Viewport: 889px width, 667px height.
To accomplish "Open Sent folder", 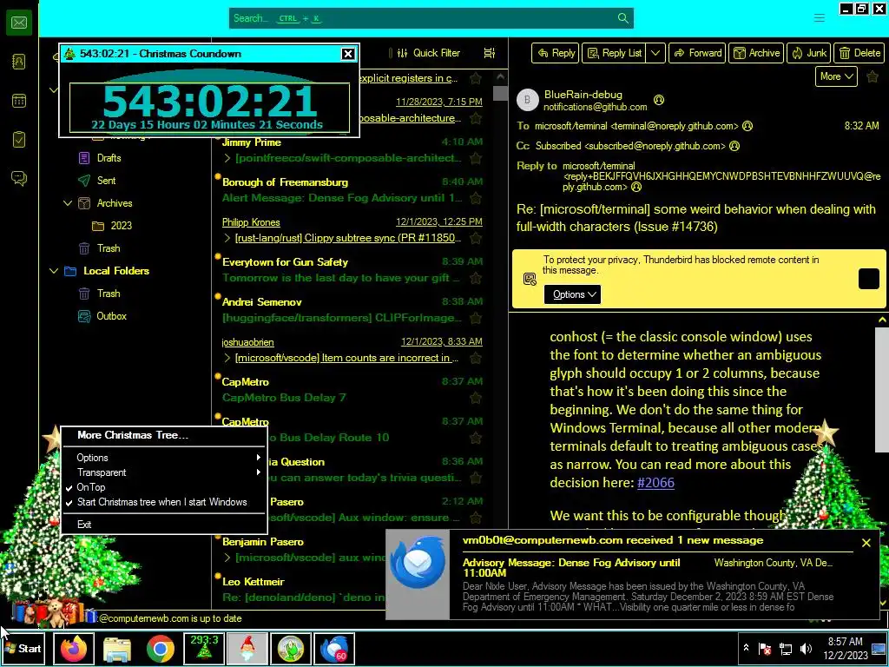I will [x=106, y=181].
